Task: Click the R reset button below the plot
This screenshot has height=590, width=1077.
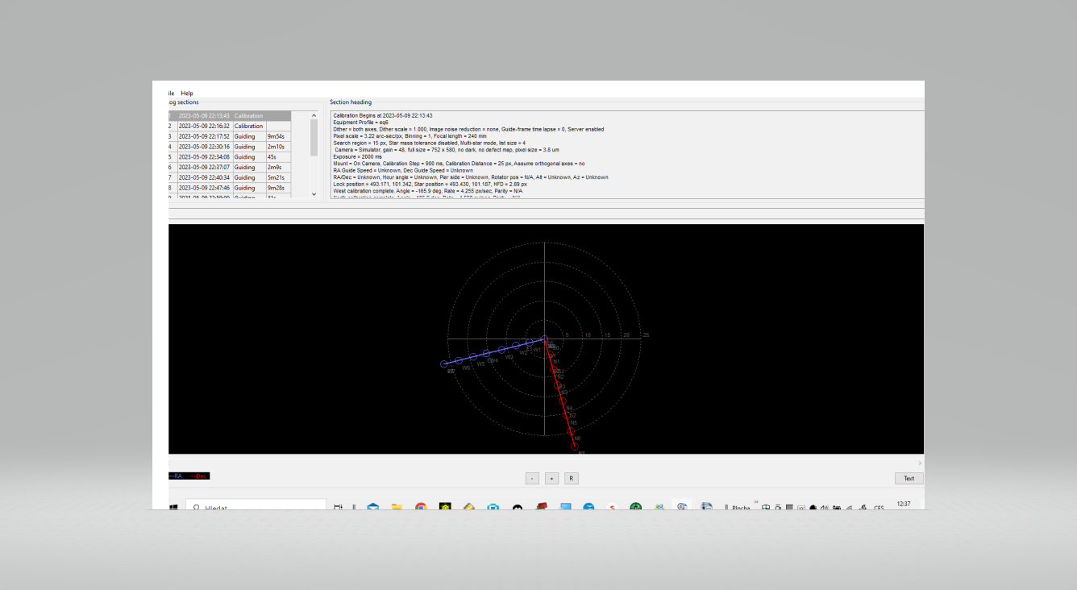Action: (x=571, y=478)
